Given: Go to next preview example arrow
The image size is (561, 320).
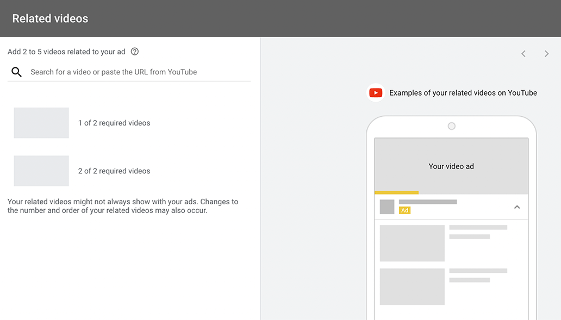Looking at the screenshot, I should [546, 54].
